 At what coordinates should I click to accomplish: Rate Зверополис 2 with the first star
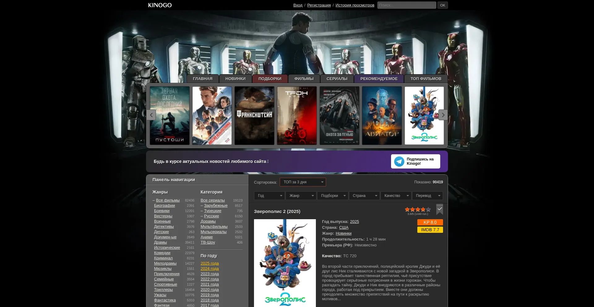click(407, 209)
